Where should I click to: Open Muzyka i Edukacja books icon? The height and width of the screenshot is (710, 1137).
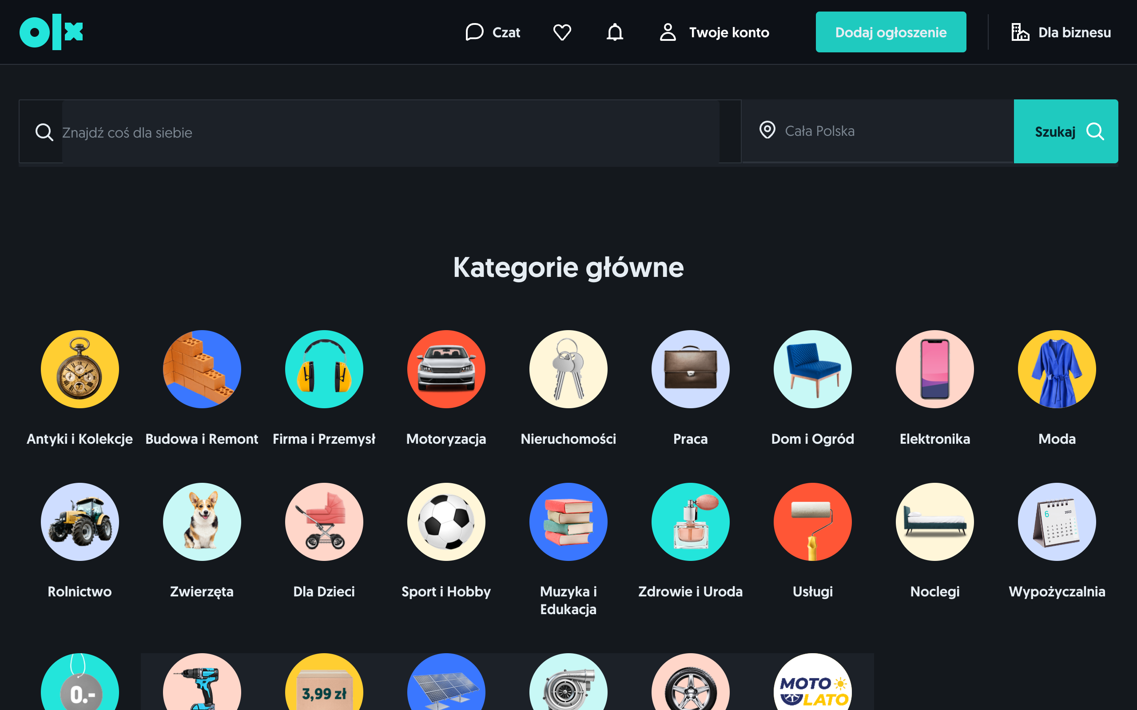click(568, 522)
